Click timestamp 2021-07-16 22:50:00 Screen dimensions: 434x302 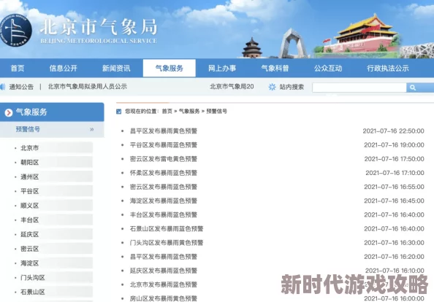click(x=393, y=131)
